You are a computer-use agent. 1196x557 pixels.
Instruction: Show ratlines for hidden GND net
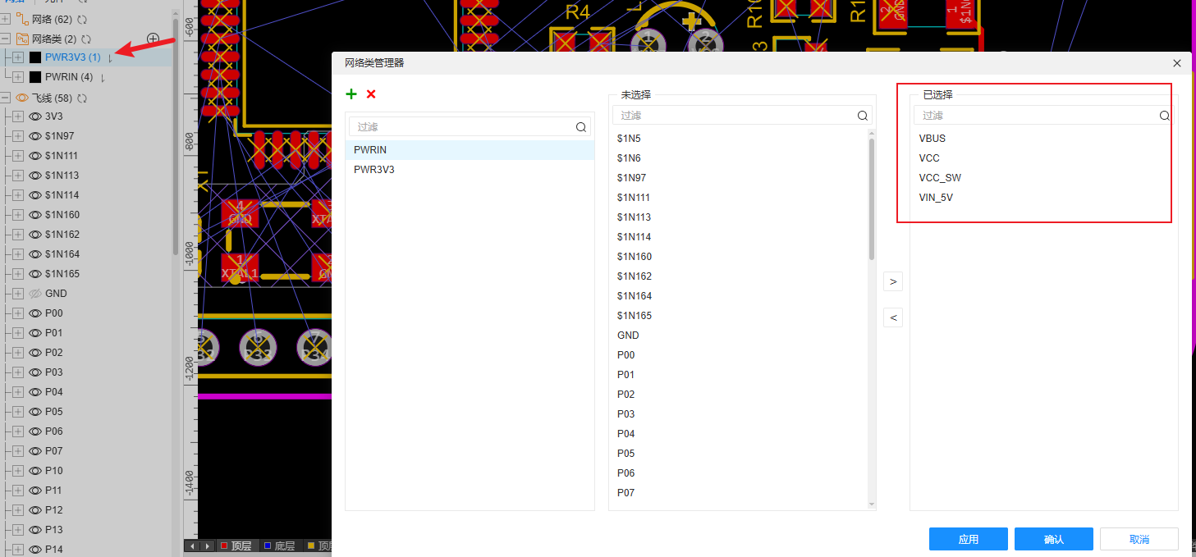pos(35,294)
